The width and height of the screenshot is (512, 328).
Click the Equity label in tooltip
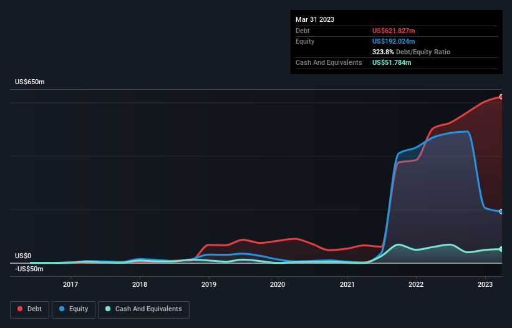tap(305, 41)
